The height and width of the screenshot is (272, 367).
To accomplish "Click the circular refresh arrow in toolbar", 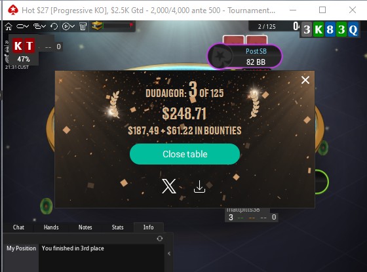I will pyautogui.click(x=54, y=26).
